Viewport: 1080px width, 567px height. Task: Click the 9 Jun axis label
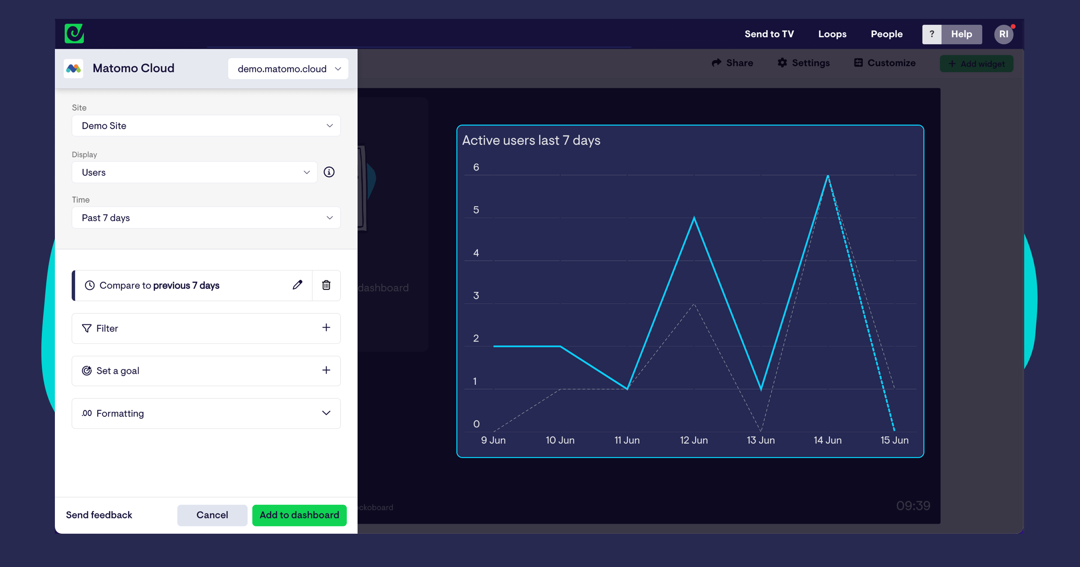[493, 440]
